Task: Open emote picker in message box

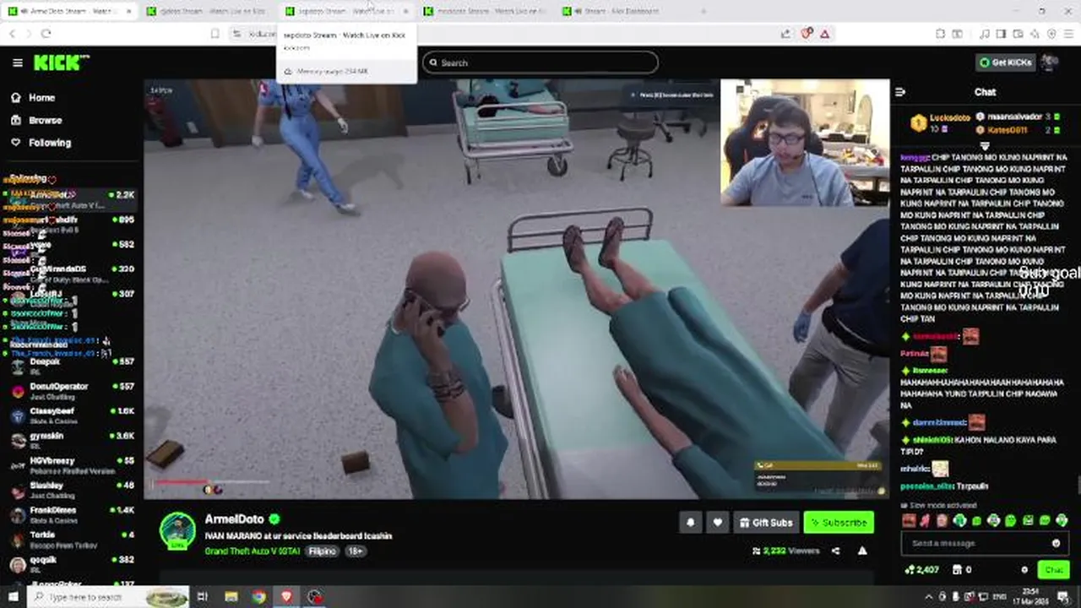Action: [1056, 543]
